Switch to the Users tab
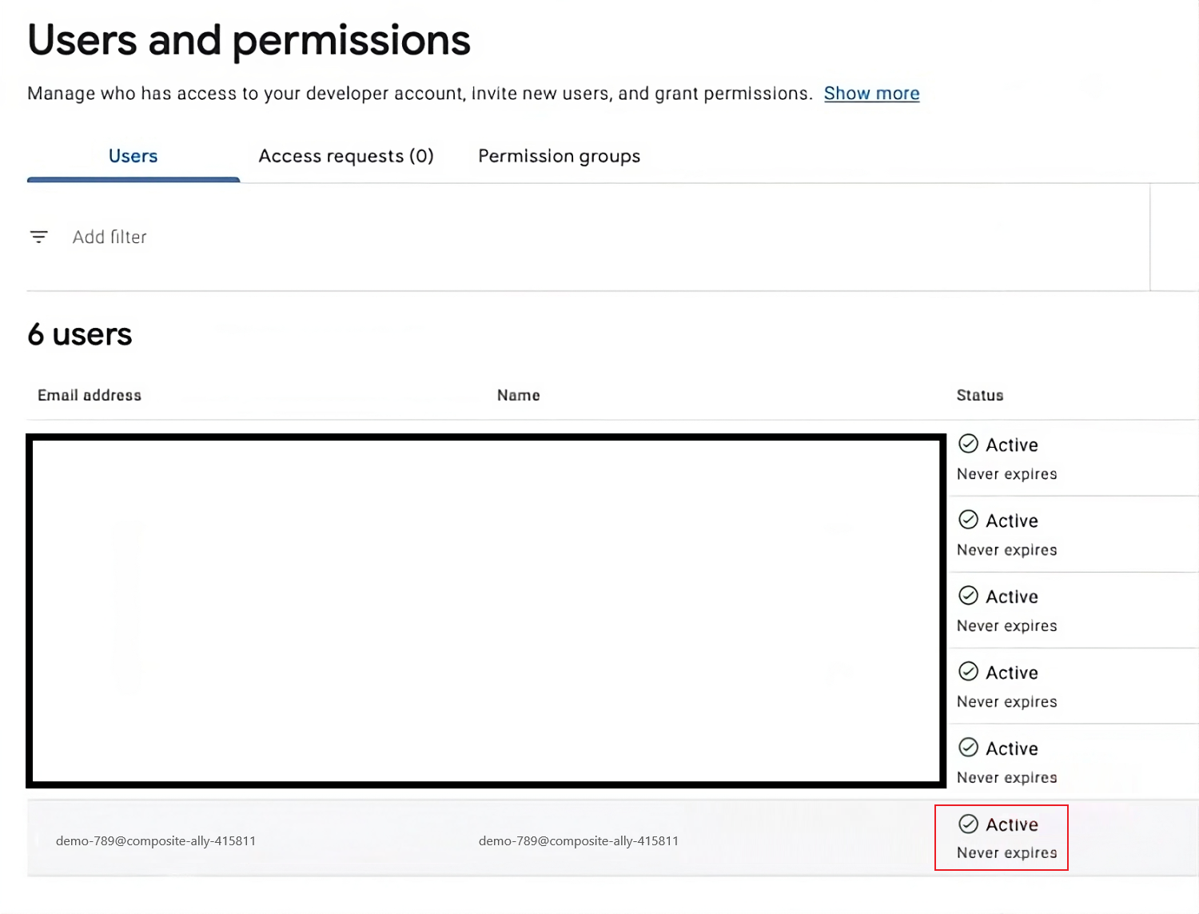This screenshot has width=1199, height=914. click(133, 156)
